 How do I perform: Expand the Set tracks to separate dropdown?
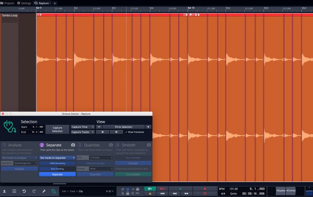(57, 158)
